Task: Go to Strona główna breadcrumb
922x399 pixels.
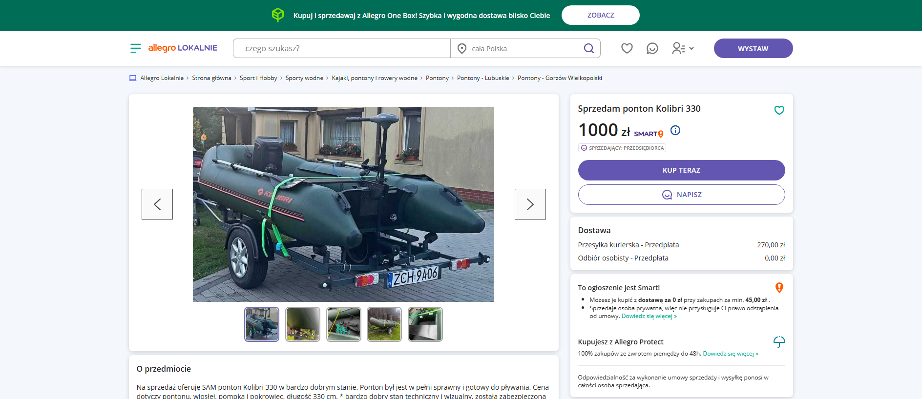Action: coord(211,78)
